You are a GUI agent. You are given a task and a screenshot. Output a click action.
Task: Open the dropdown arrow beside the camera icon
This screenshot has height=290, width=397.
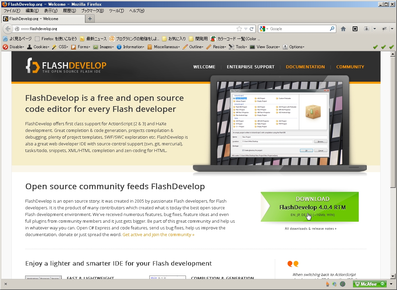[x=375, y=29]
